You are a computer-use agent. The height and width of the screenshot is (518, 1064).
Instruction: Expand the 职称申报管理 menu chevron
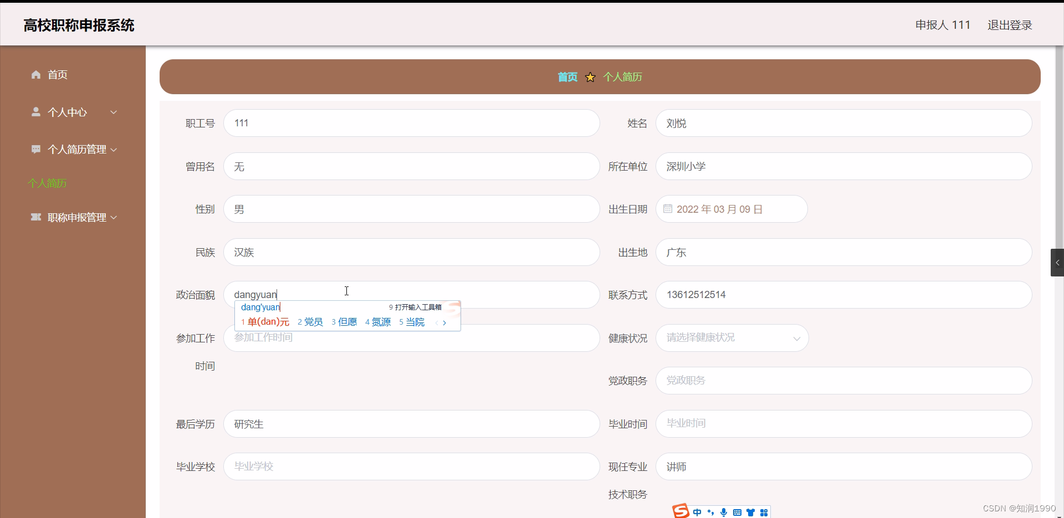click(114, 217)
